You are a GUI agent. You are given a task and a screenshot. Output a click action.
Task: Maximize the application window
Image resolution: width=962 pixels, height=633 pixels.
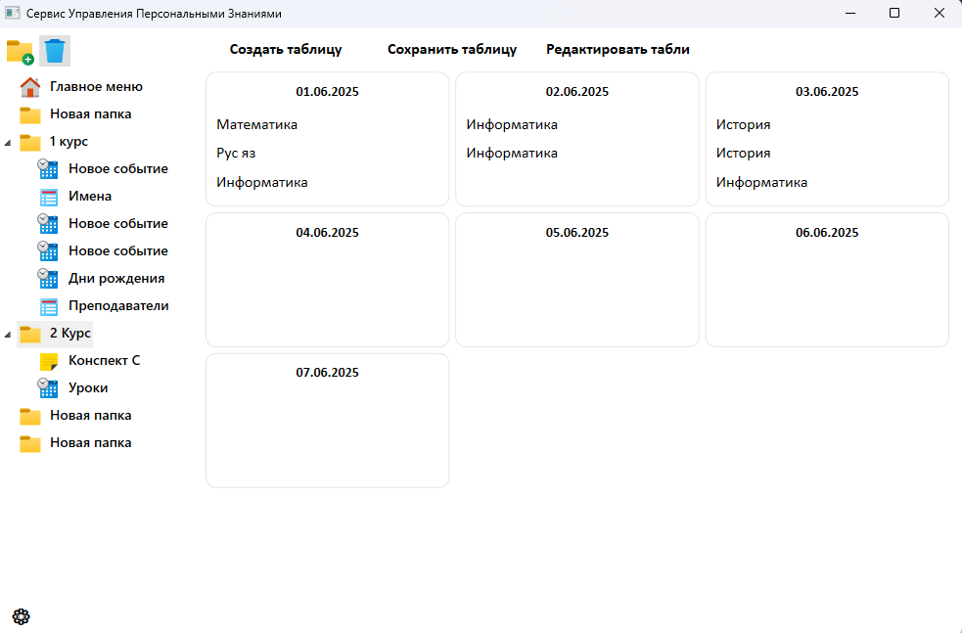[894, 13]
